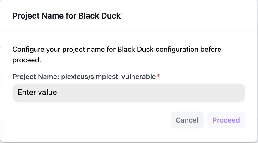Image resolution: width=258 pixels, height=143 pixels.
Task: Select the 'Project Name: plexicus/simplest-vulnerable' field label
Action: tap(84, 76)
